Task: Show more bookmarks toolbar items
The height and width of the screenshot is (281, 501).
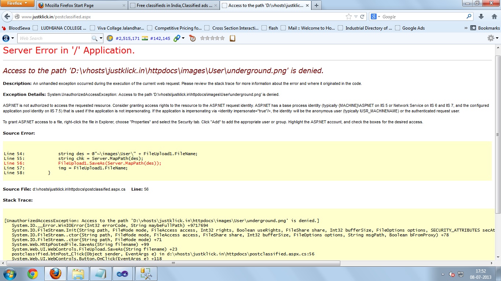Action: pyautogui.click(x=466, y=28)
